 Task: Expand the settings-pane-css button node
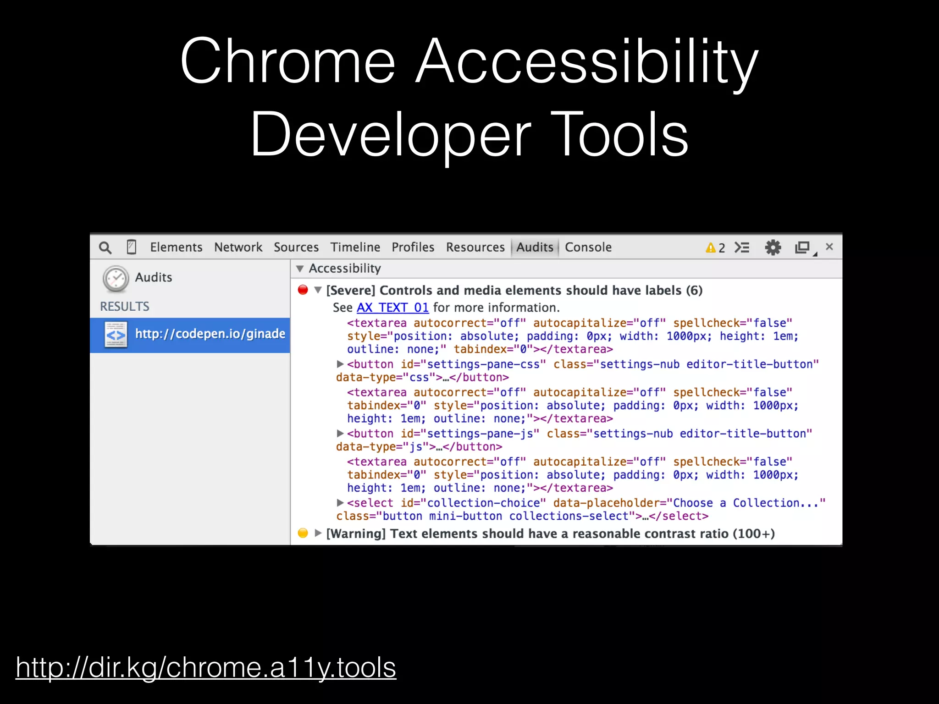click(340, 364)
